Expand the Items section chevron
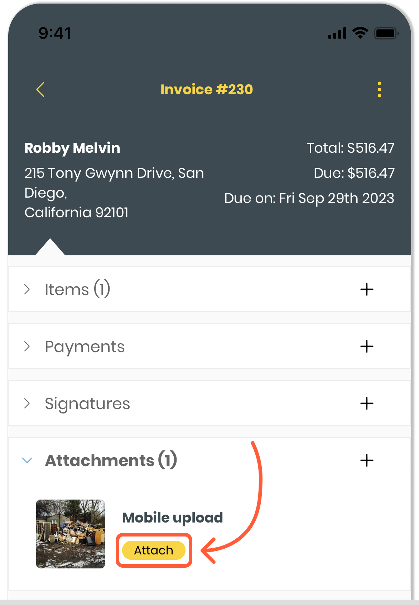The height and width of the screenshot is (605, 419). 27,289
